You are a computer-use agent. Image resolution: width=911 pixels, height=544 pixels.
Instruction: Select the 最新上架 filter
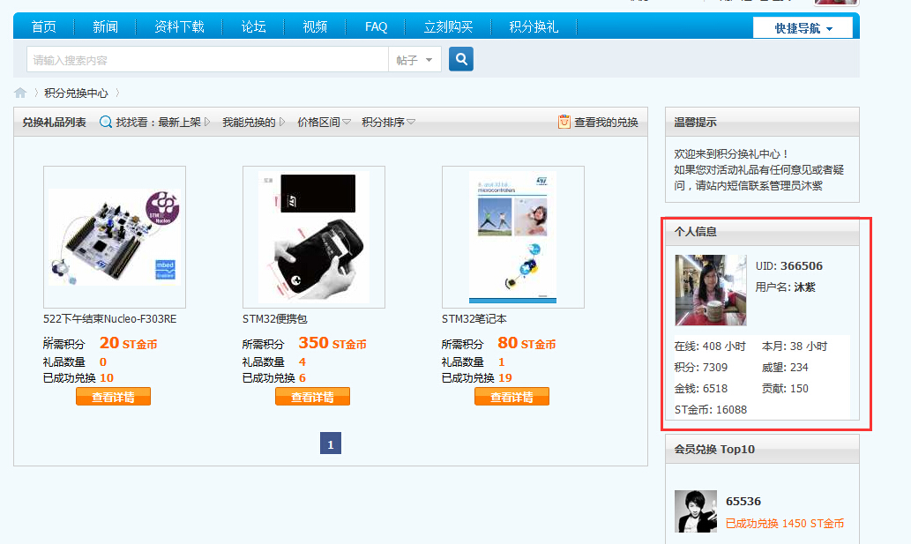tap(183, 122)
